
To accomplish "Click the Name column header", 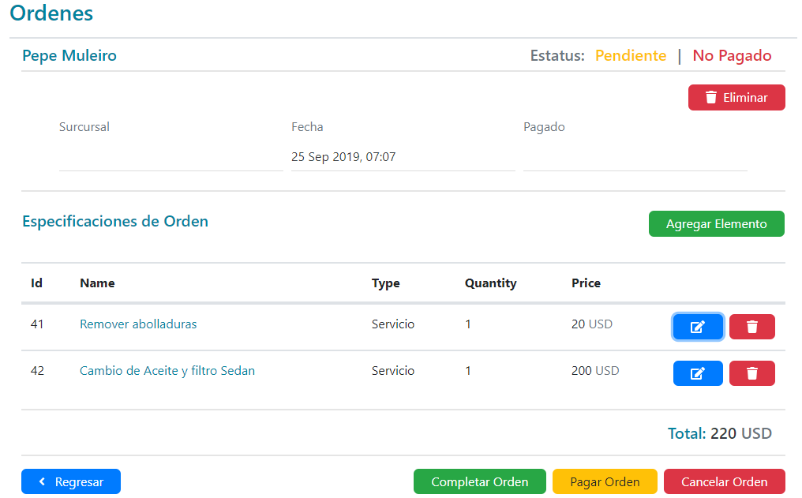I will click(97, 283).
